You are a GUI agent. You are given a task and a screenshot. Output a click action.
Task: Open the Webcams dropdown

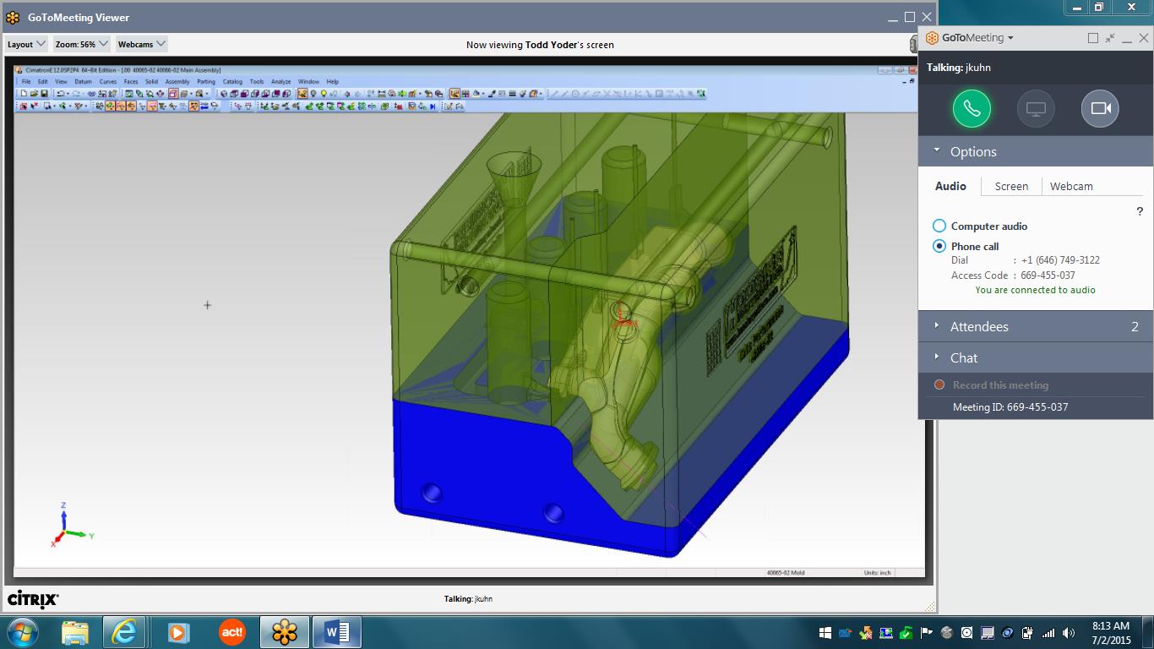(141, 44)
